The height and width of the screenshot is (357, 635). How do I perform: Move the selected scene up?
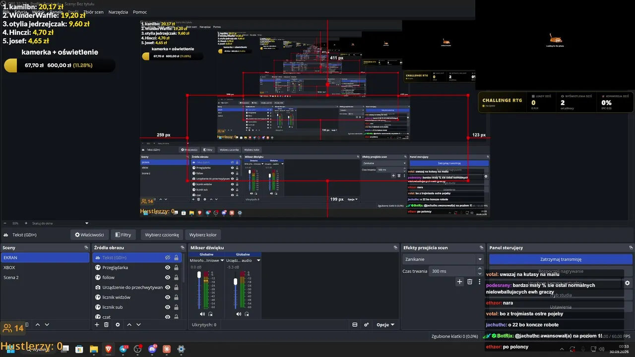tap(38, 325)
